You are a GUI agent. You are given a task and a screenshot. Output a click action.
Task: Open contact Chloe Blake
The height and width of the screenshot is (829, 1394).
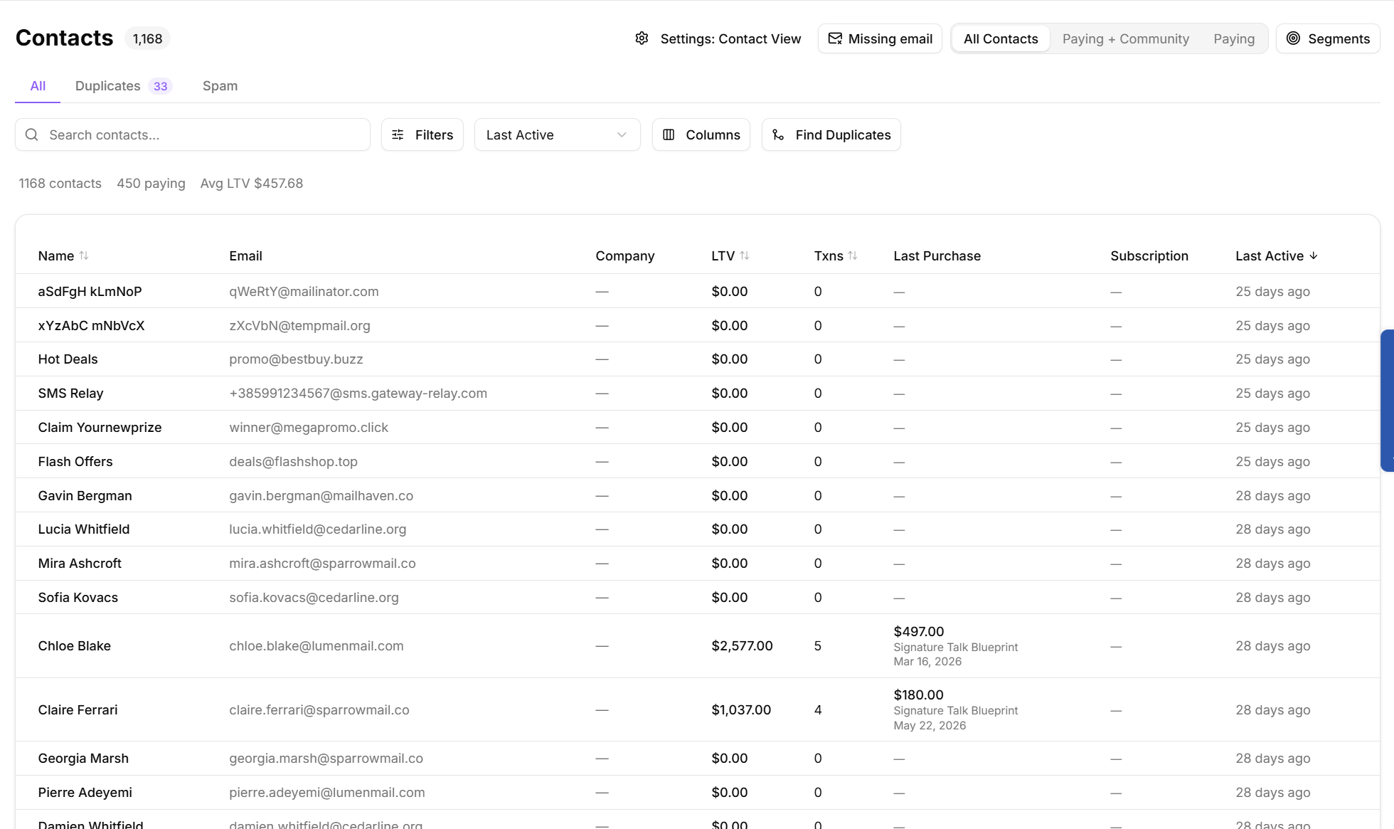74,645
